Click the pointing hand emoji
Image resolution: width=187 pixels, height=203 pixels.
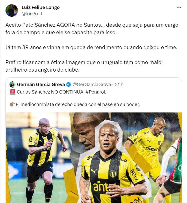[12, 104]
